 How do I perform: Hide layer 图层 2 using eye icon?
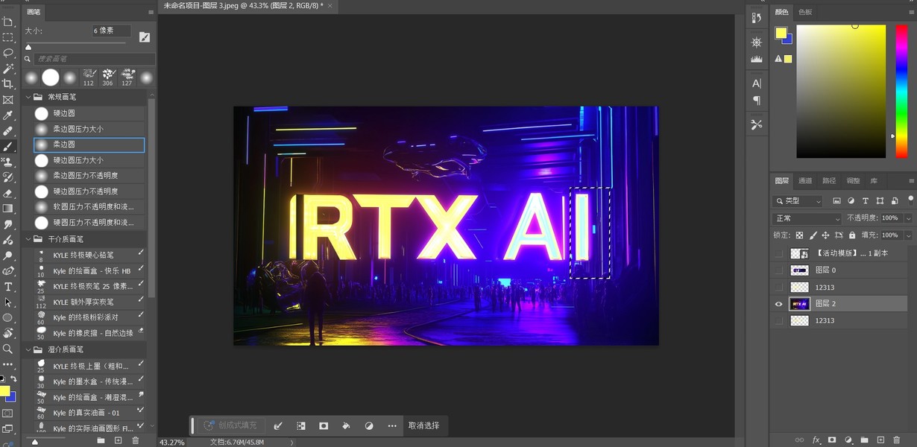point(779,304)
